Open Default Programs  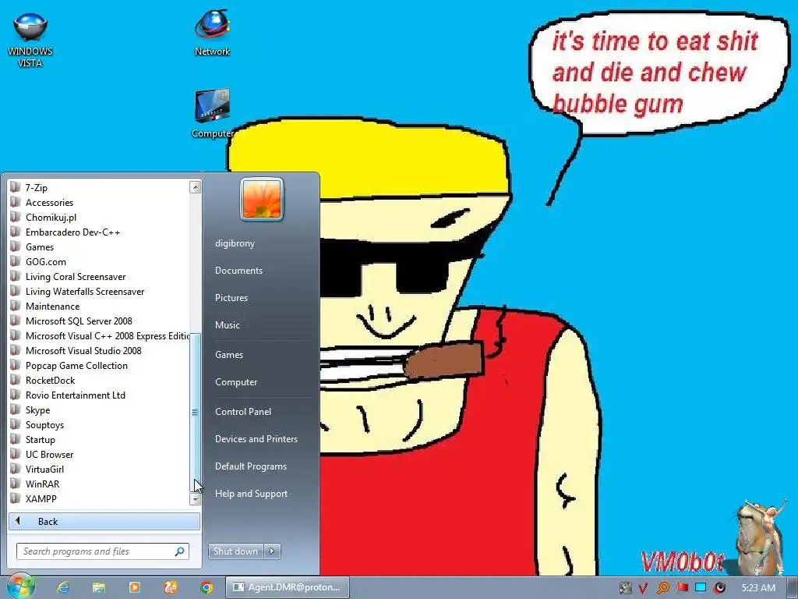[x=251, y=466]
